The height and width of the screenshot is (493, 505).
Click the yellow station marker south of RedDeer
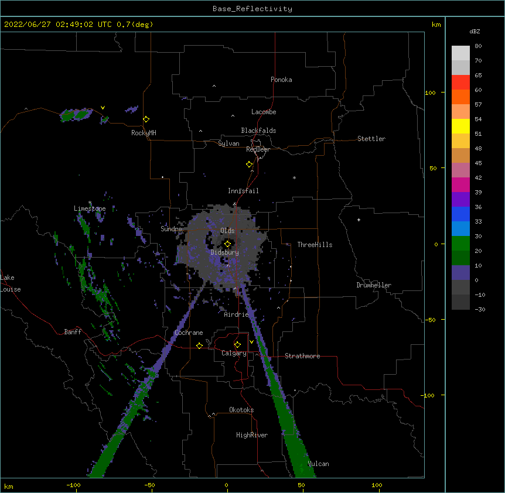click(250, 165)
